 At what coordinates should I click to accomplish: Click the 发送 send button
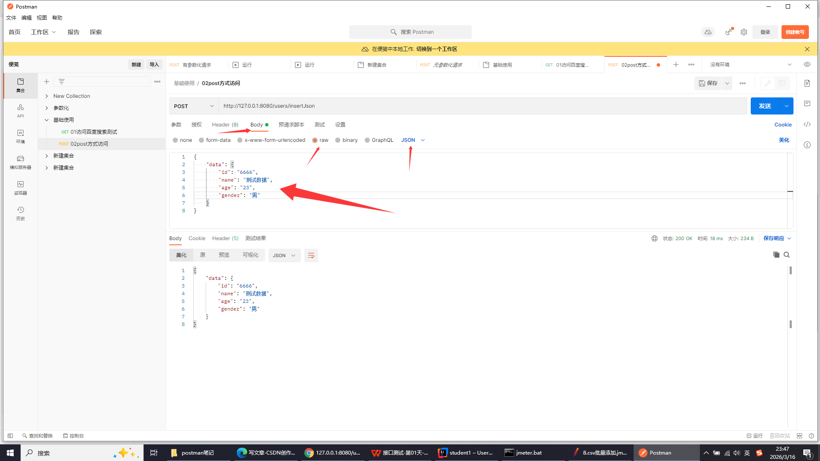765,106
